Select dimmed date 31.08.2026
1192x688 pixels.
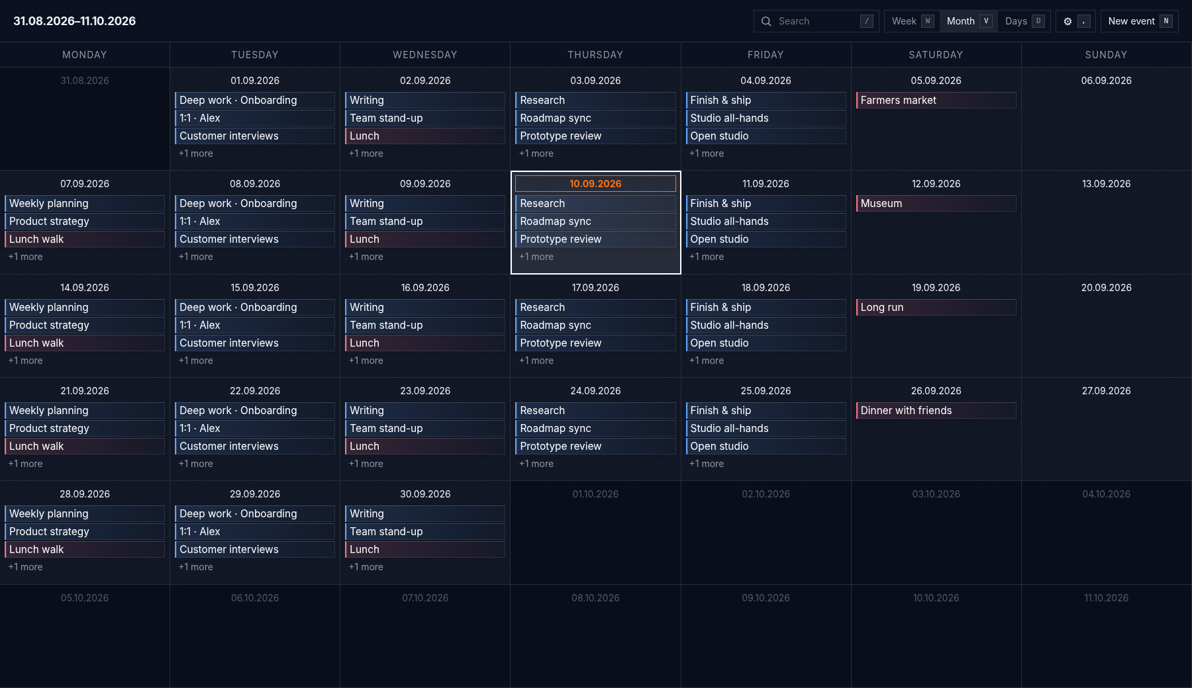point(85,81)
